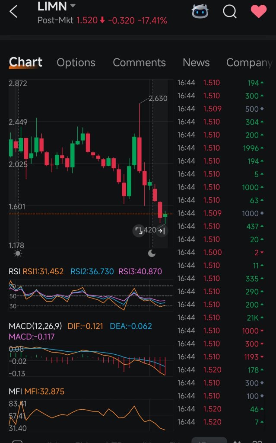Viewport: 276px width, 443px height.
Task: Open the robot AI assistant icon
Action: click(x=200, y=12)
